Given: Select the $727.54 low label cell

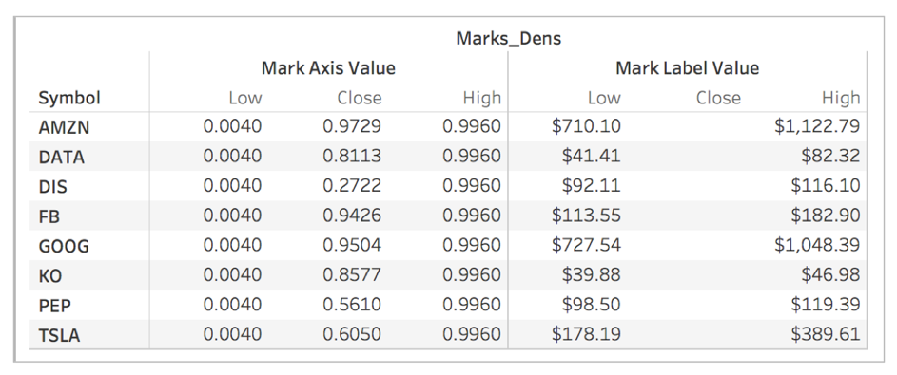Looking at the screenshot, I should 586,245.
